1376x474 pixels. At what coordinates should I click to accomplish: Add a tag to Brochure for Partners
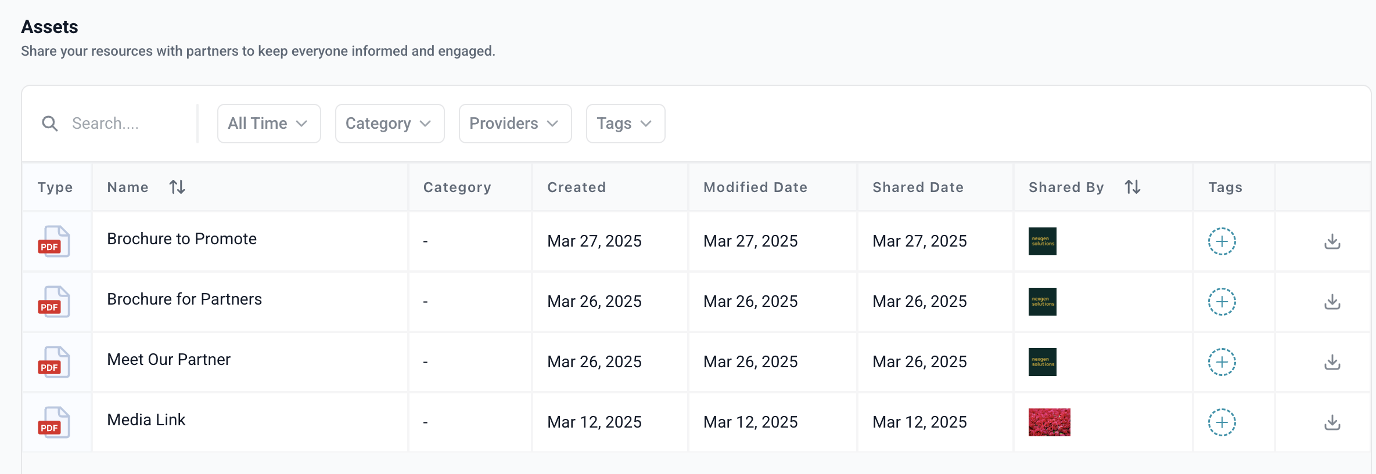(1221, 302)
